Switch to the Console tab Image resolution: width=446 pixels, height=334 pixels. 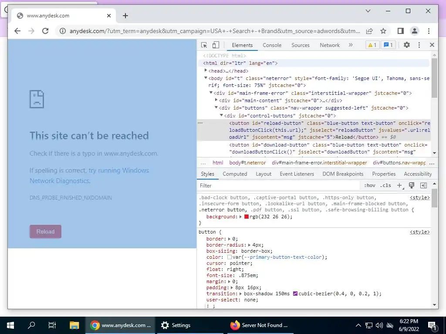pos(272,45)
